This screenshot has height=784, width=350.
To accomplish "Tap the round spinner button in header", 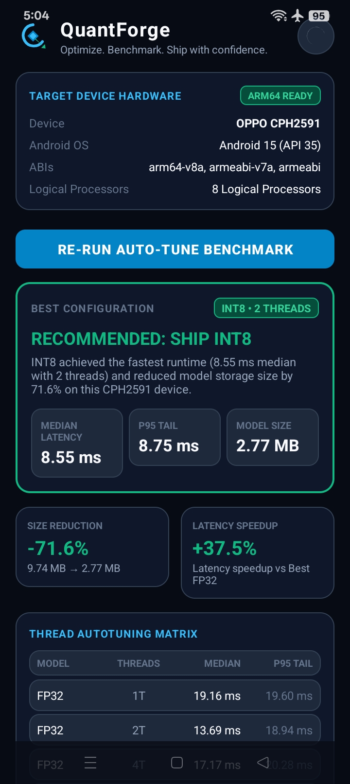I will click(316, 36).
